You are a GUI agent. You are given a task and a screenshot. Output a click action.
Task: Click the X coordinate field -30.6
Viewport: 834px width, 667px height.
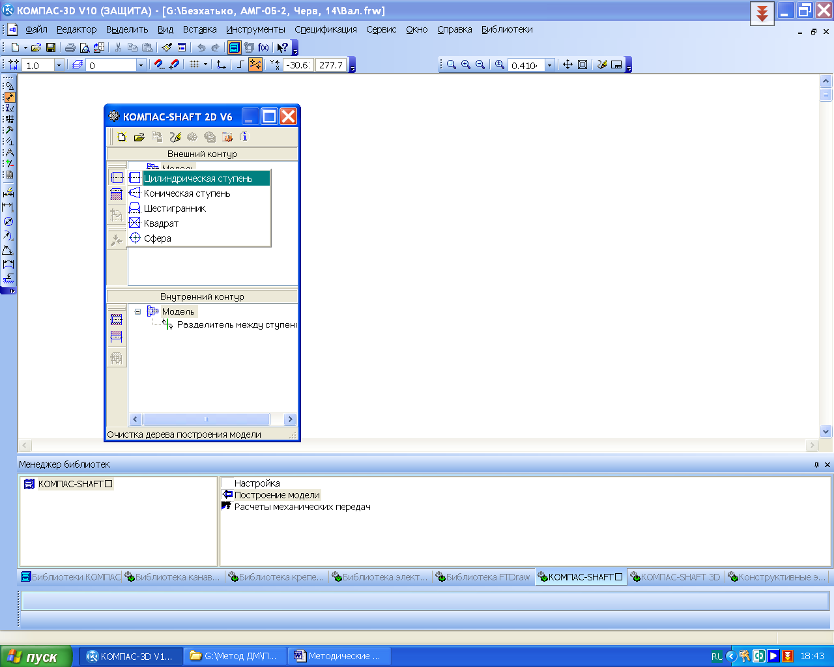[298, 65]
